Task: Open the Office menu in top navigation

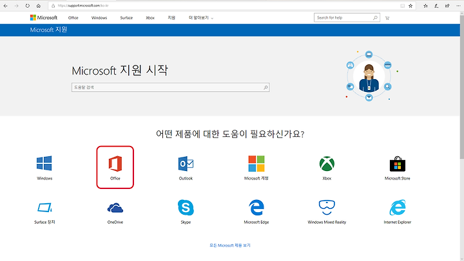Action: tap(73, 18)
